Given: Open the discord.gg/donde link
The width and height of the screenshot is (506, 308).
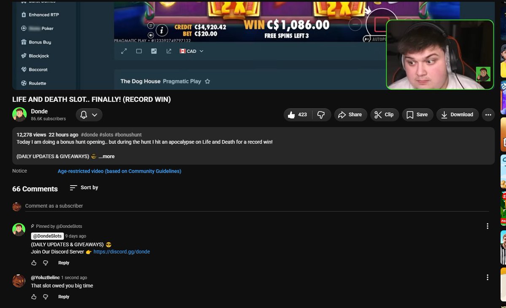Looking at the screenshot, I should (121, 252).
